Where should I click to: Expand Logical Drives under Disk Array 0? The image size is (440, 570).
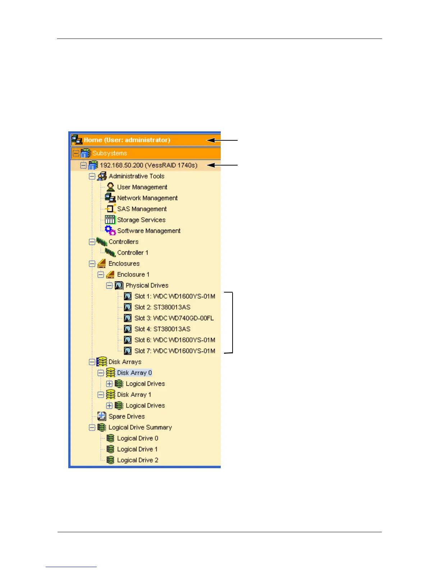(x=109, y=384)
